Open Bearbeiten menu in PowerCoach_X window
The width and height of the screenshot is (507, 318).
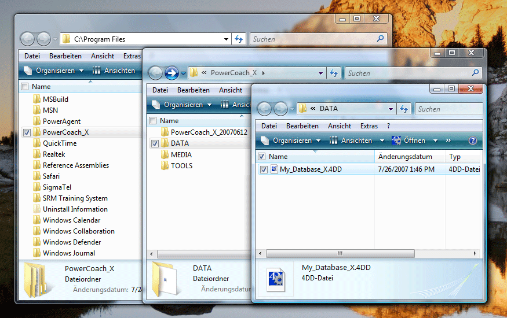pos(194,90)
